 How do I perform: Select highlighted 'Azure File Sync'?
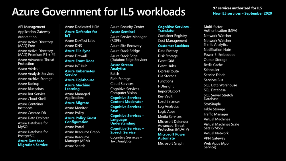pyautogui.click(x=78, y=51)
